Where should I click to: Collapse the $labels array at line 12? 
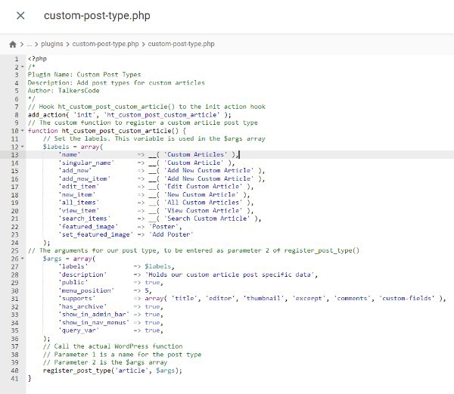pos(23,147)
